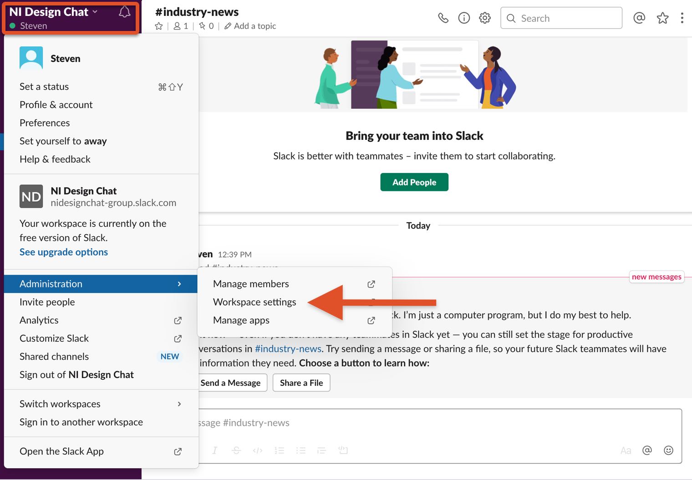
Task: Insert an ordered list
Action: pyautogui.click(x=279, y=450)
